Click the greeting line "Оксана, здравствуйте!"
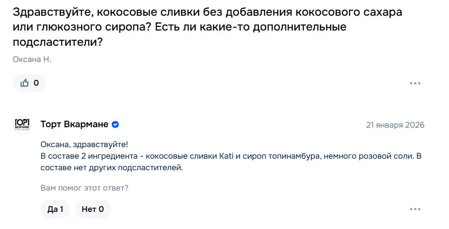449x229 pixels. coord(84,144)
